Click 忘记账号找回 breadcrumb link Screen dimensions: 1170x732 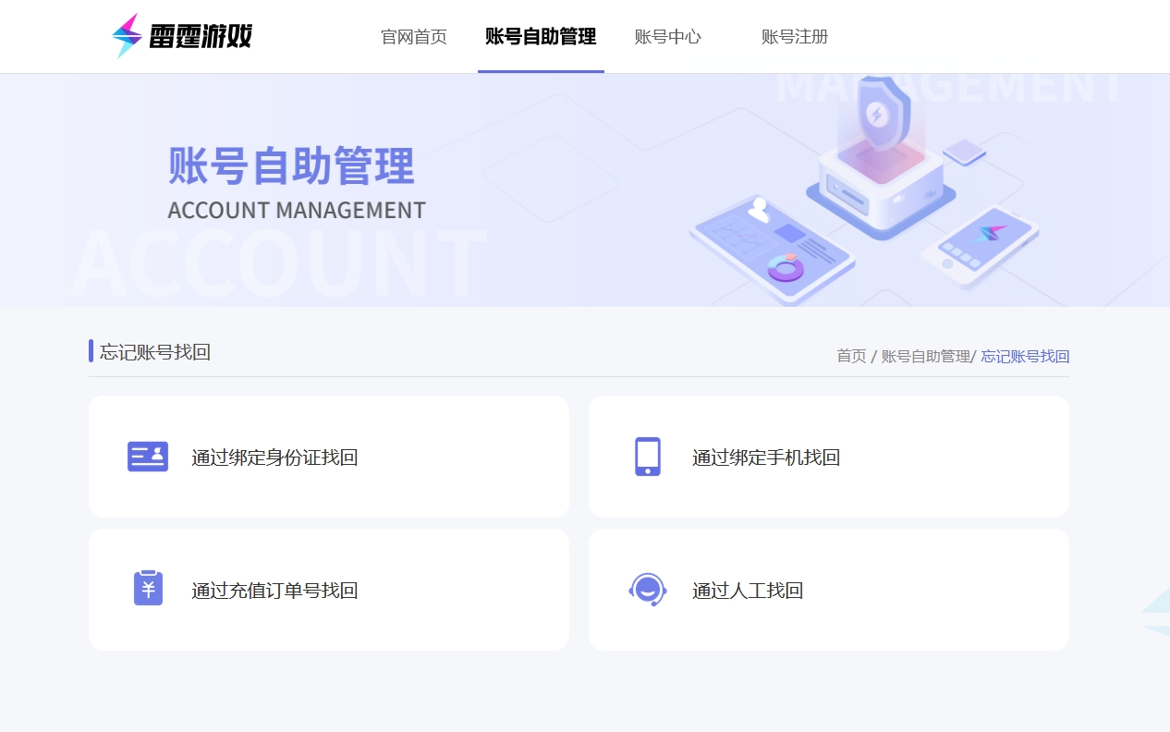click(x=1025, y=357)
